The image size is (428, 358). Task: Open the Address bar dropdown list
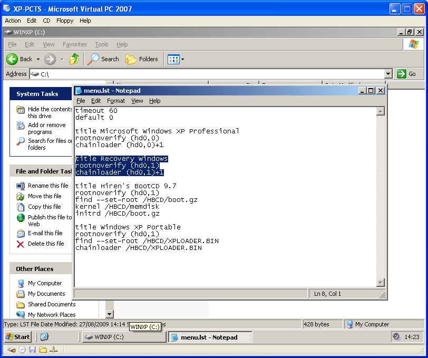388,74
